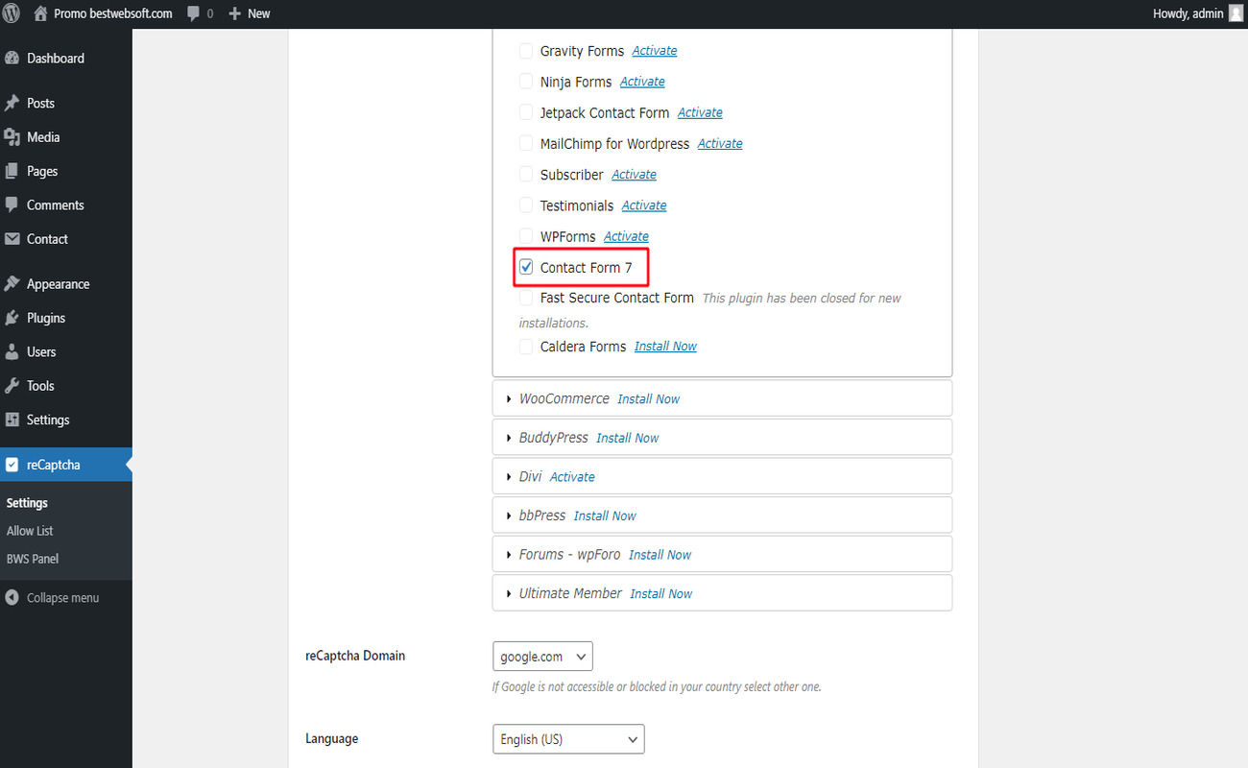Click the Pages icon in sidebar

12,172
